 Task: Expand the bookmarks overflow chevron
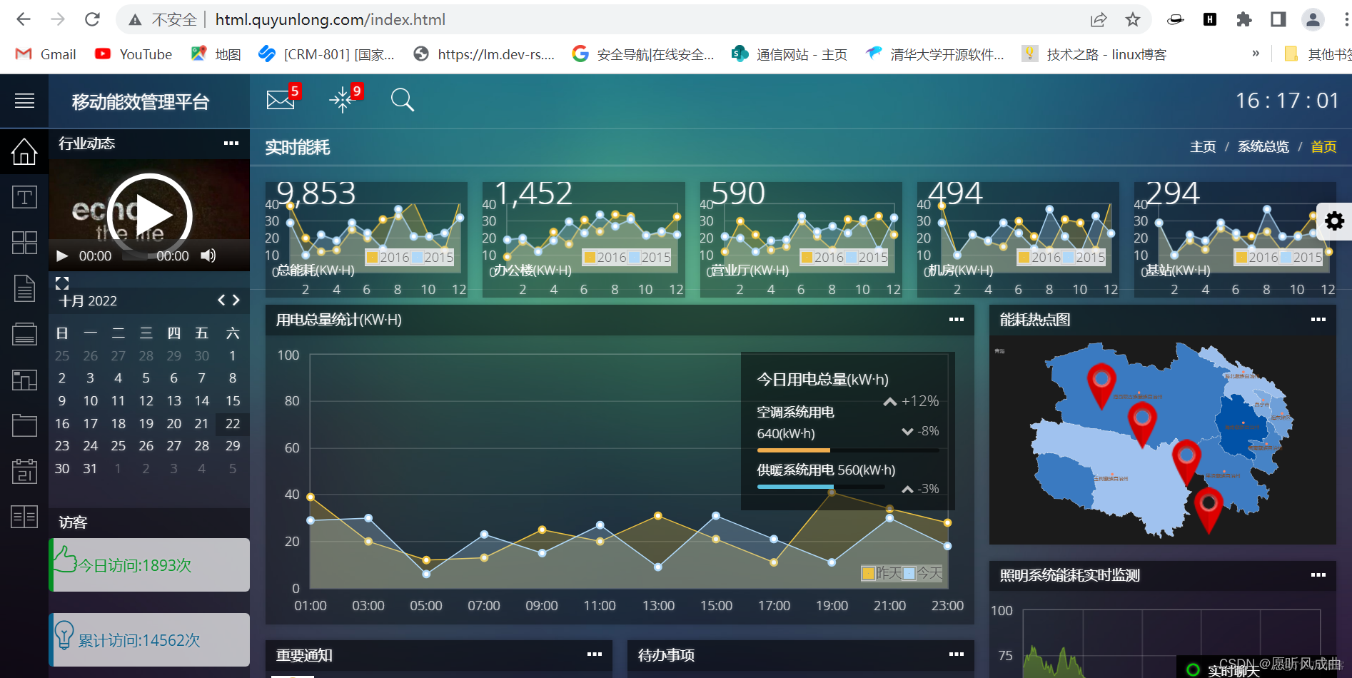tap(1256, 54)
